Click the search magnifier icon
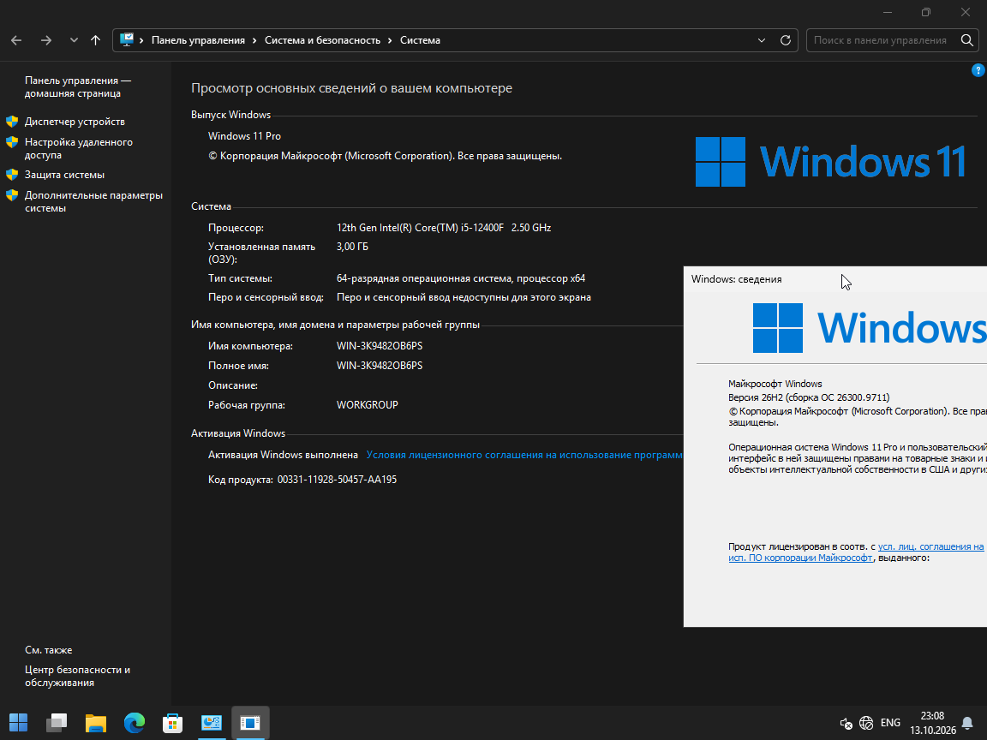Screen dimensions: 987x740 [966, 40]
